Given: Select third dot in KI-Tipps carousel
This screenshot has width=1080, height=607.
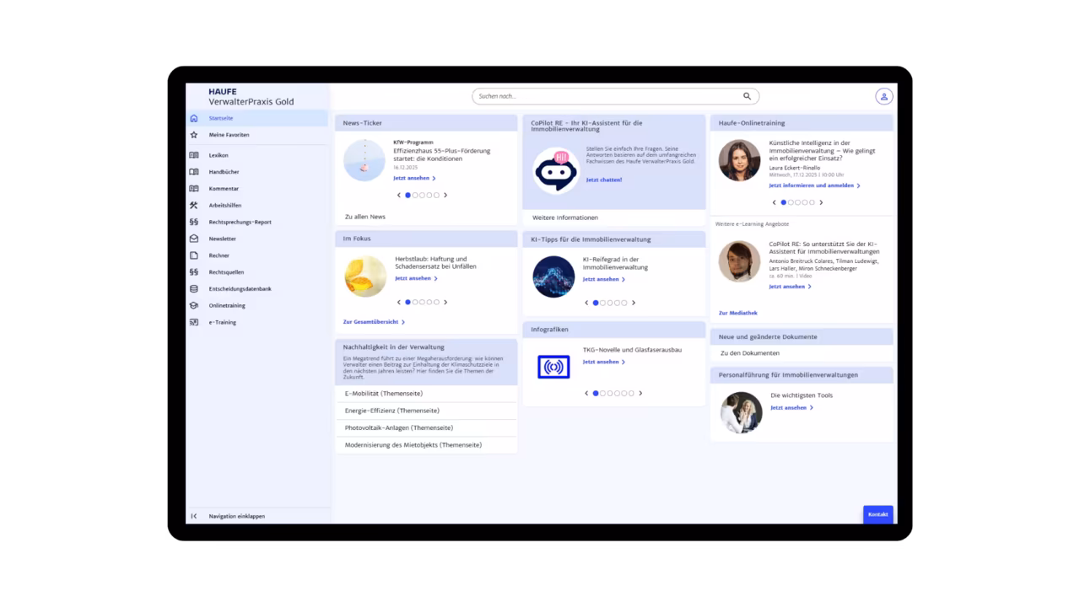Looking at the screenshot, I should [610, 303].
